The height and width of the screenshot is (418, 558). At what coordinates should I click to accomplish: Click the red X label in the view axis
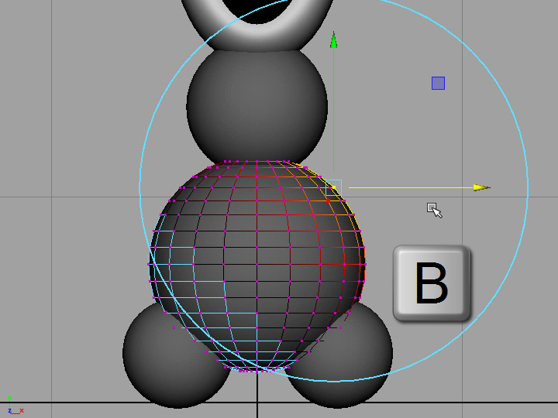[x=21, y=410]
